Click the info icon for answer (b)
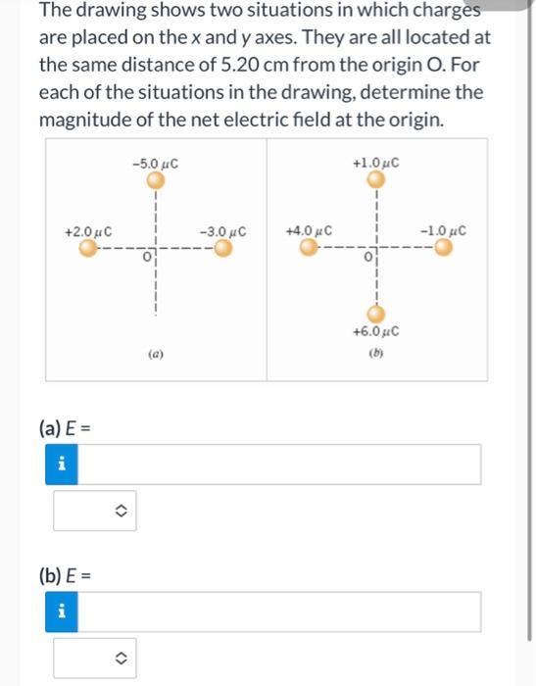Screen dimensions: 536x686 pos(62,612)
